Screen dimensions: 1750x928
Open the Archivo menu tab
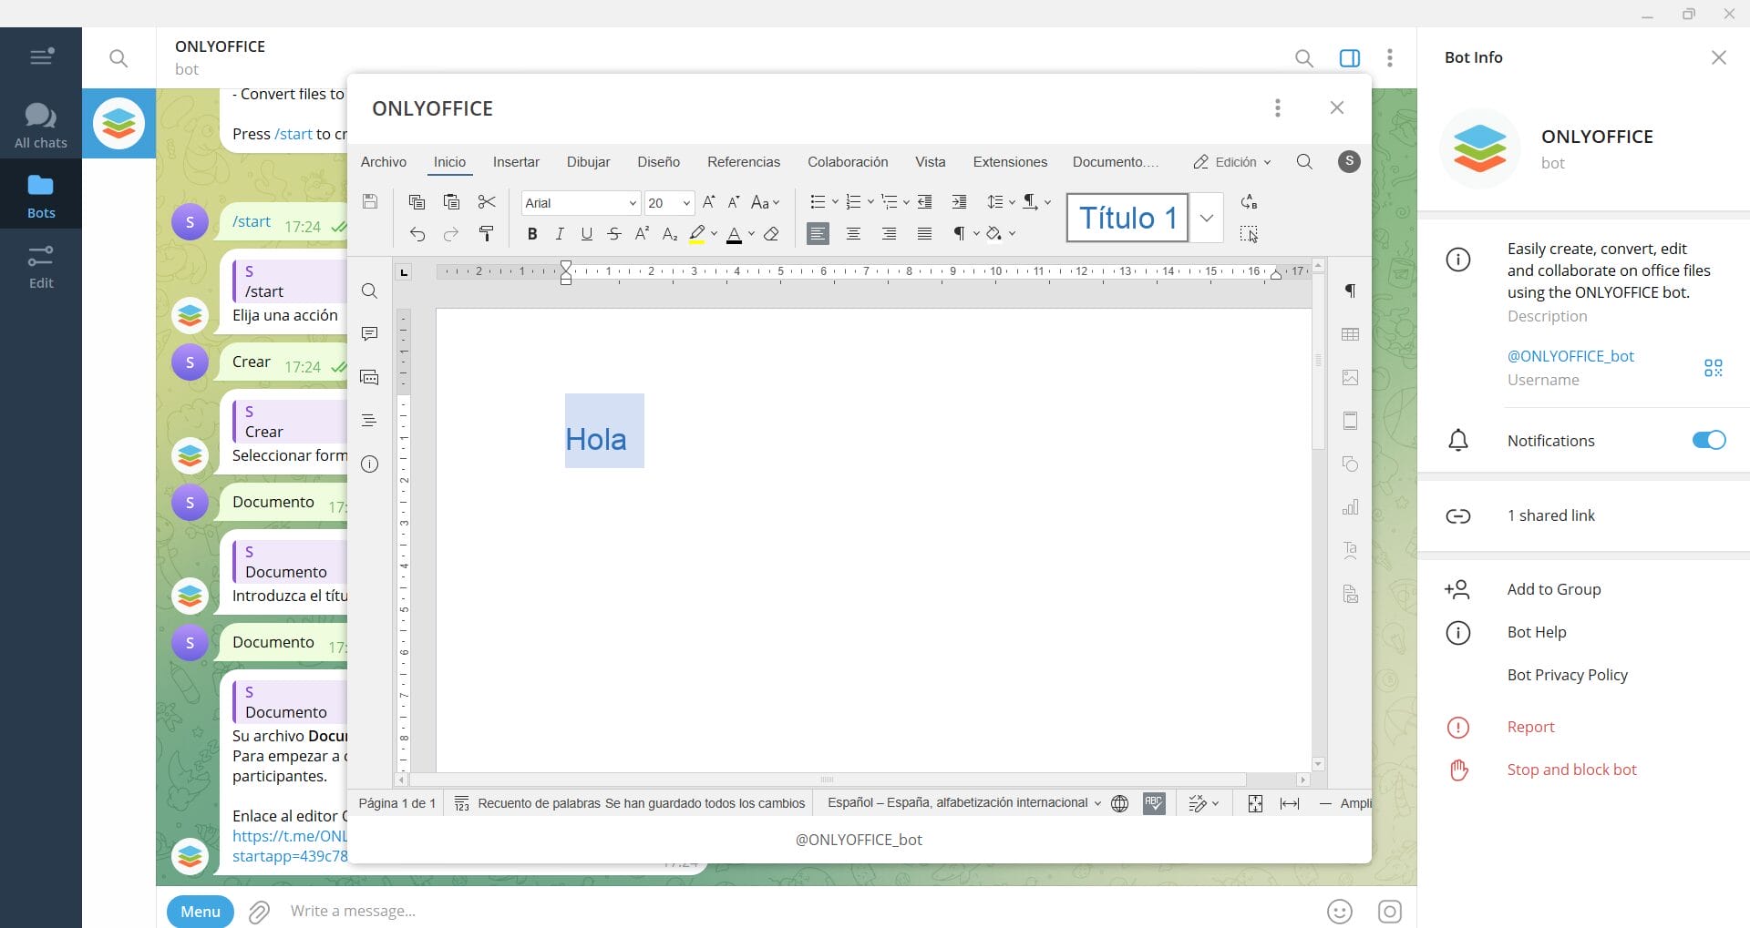click(384, 162)
